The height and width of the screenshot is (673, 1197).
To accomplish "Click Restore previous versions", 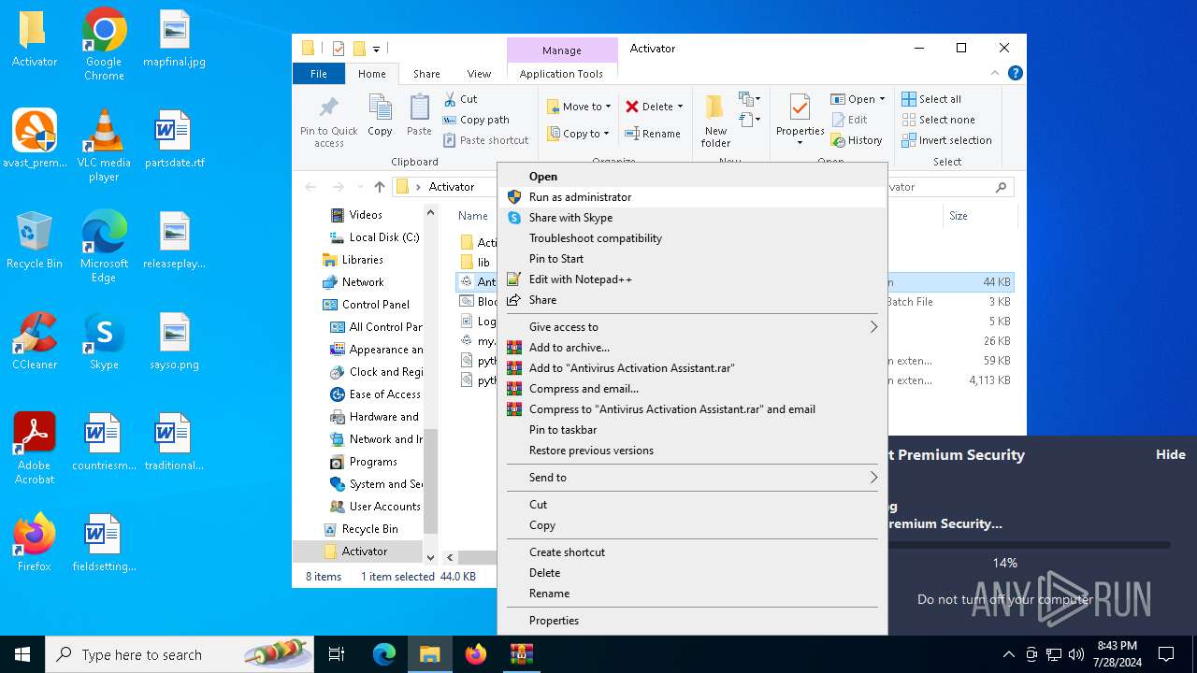I will 692,451.
